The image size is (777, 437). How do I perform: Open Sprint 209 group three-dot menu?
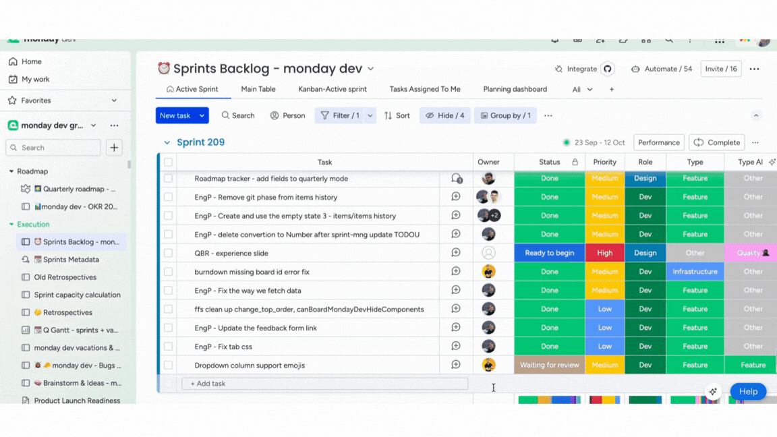pos(755,143)
